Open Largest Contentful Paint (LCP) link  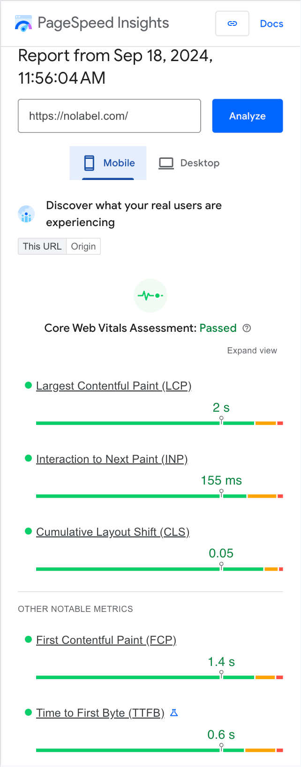[x=113, y=386]
